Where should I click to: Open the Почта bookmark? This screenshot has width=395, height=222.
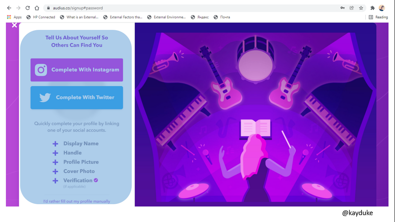[222, 17]
